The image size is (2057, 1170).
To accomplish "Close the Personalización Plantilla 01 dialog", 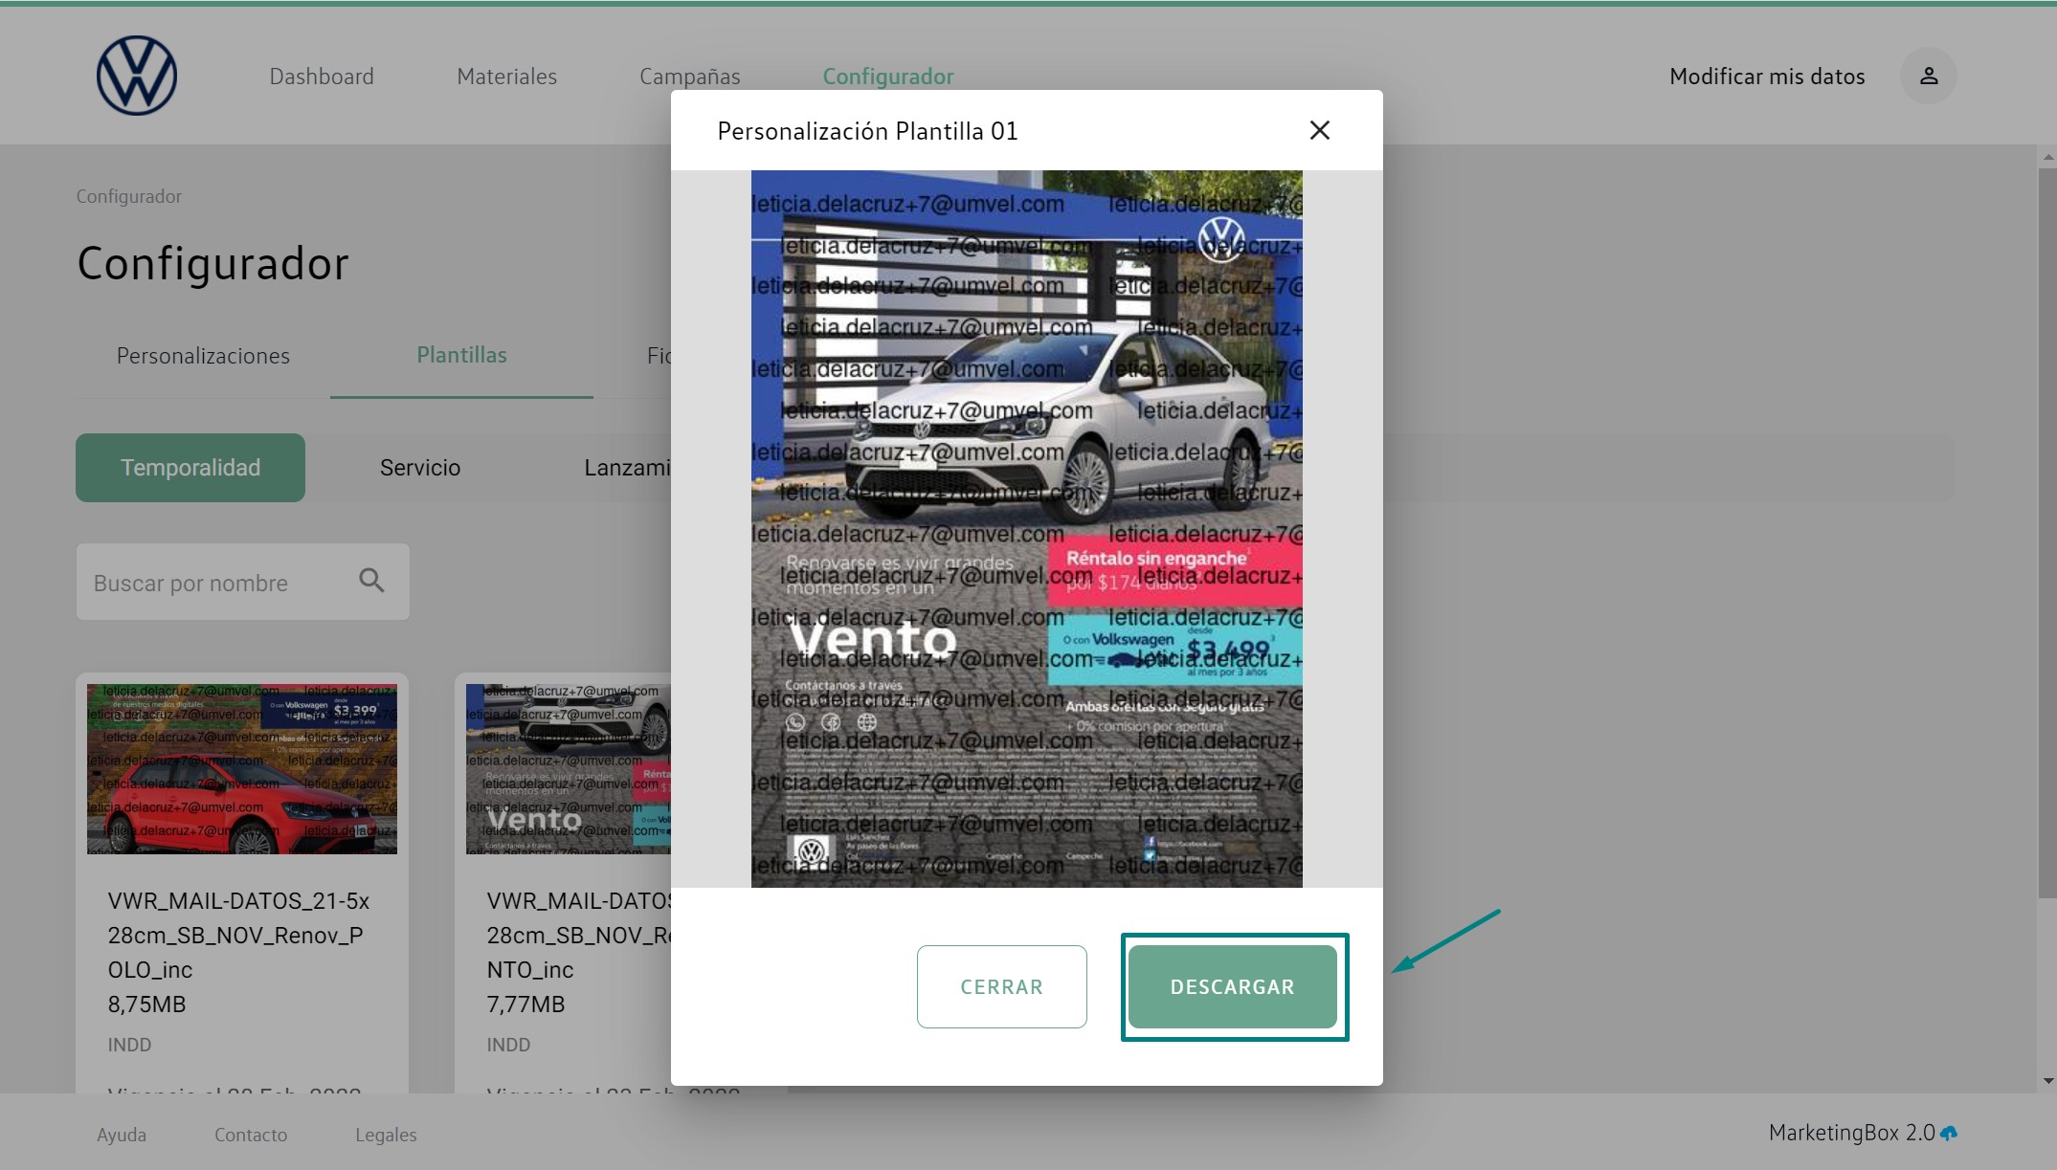I will [x=1319, y=130].
